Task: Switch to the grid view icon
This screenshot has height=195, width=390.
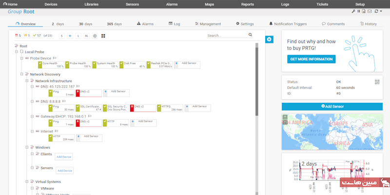Action: pyautogui.click(x=103, y=36)
